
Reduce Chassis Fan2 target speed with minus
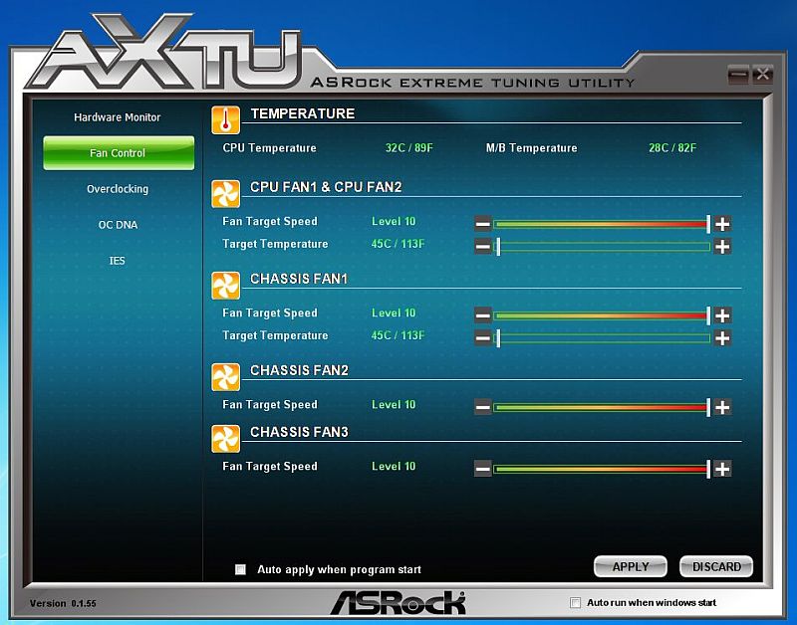483,407
